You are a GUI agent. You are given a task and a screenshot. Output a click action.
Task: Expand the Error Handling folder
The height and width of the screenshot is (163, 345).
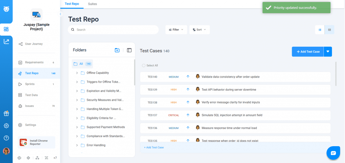[x=77, y=145]
